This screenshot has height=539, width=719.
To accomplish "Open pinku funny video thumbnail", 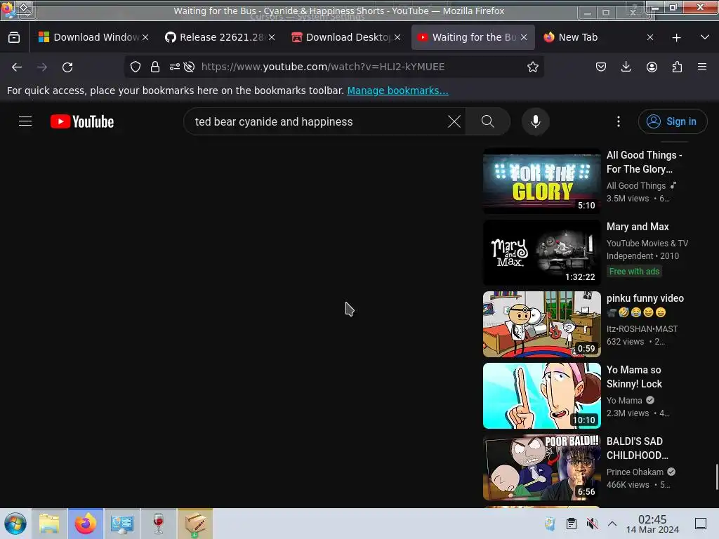I will 541,324.
